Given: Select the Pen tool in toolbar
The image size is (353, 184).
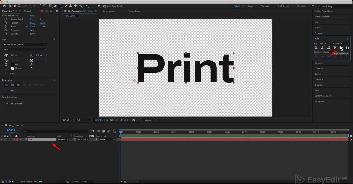Looking at the screenshot, I should coord(55,6).
